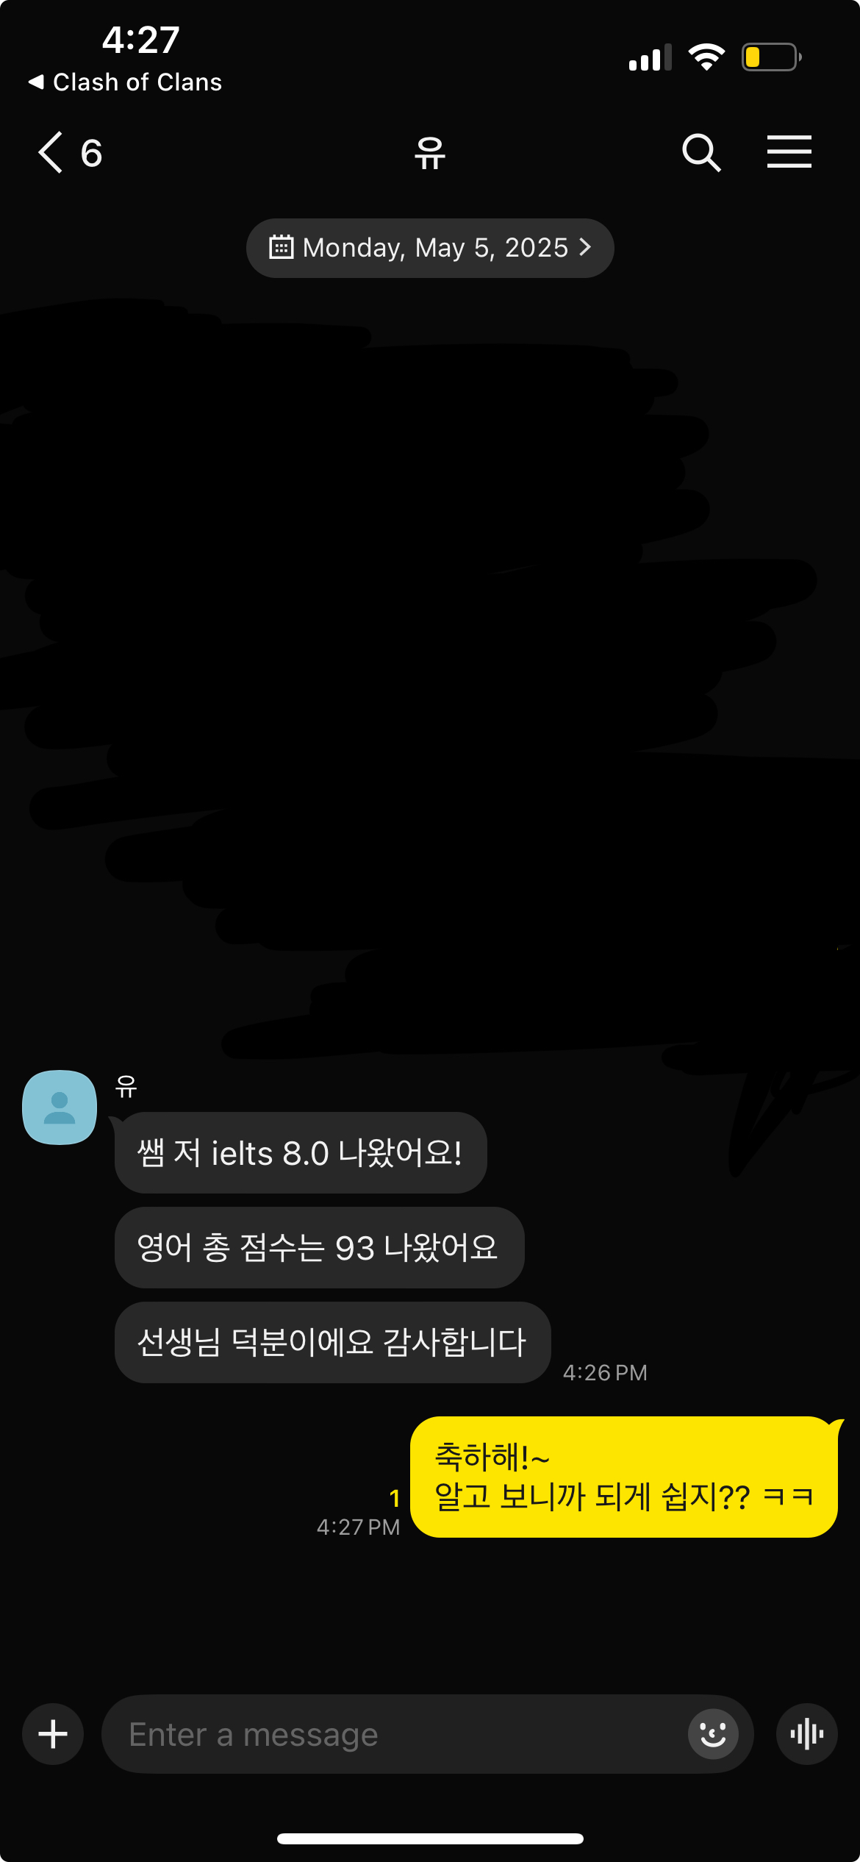Tap the chevron next to the date
The image size is (860, 1862).
tap(585, 247)
